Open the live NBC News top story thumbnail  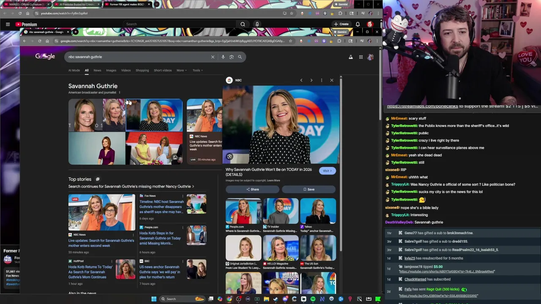(x=102, y=212)
